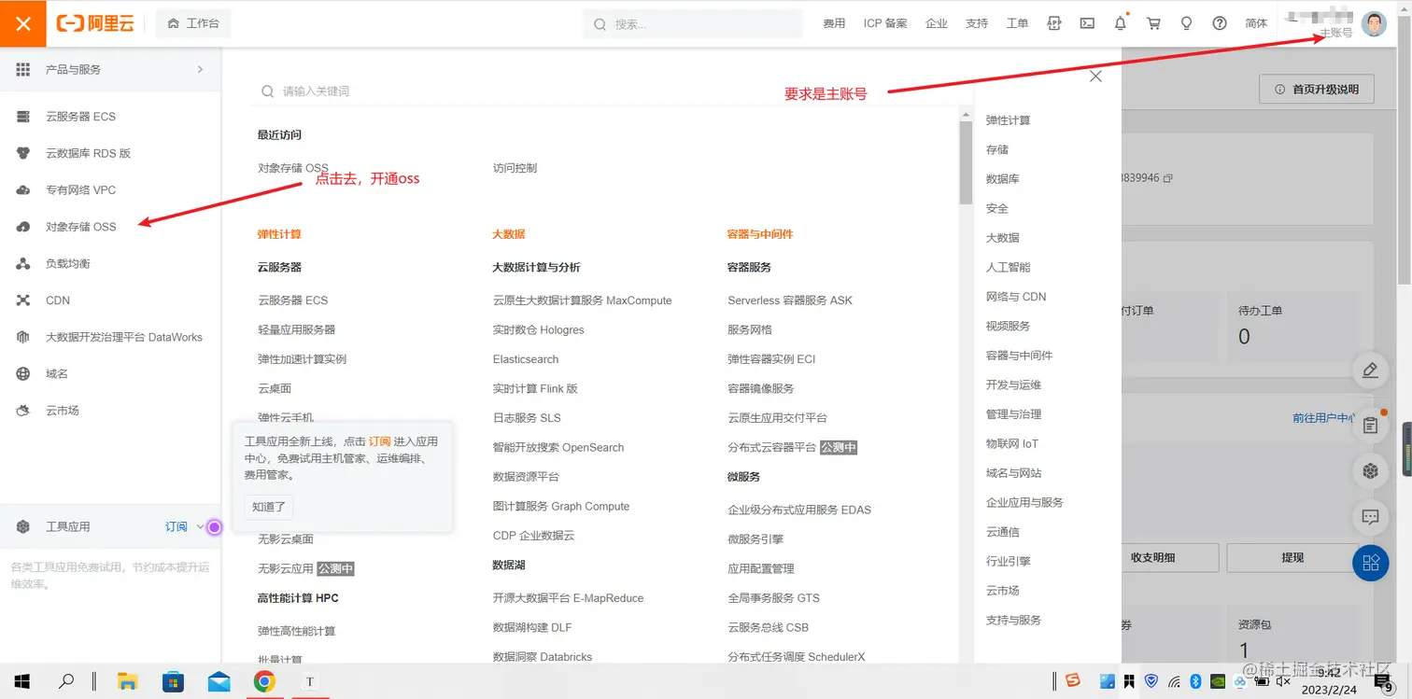Image resolution: width=1412 pixels, height=699 pixels.
Task: Jump to 物联网 IoT category
Action: click(x=1012, y=443)
